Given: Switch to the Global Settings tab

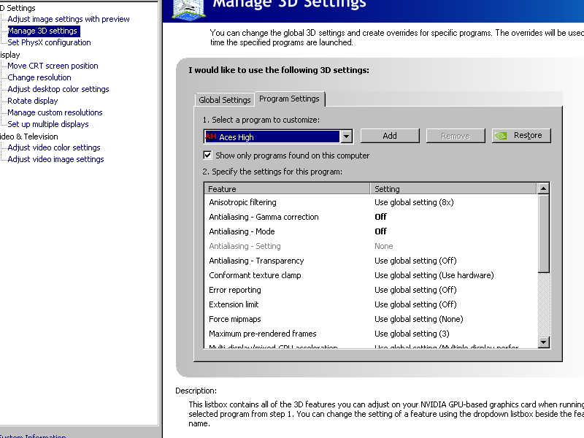Looking at the screenshot, I should point(224,100).
